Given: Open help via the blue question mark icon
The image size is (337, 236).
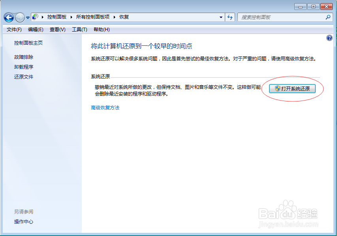Looking at the screenshot, I should (x=329, y=37).
